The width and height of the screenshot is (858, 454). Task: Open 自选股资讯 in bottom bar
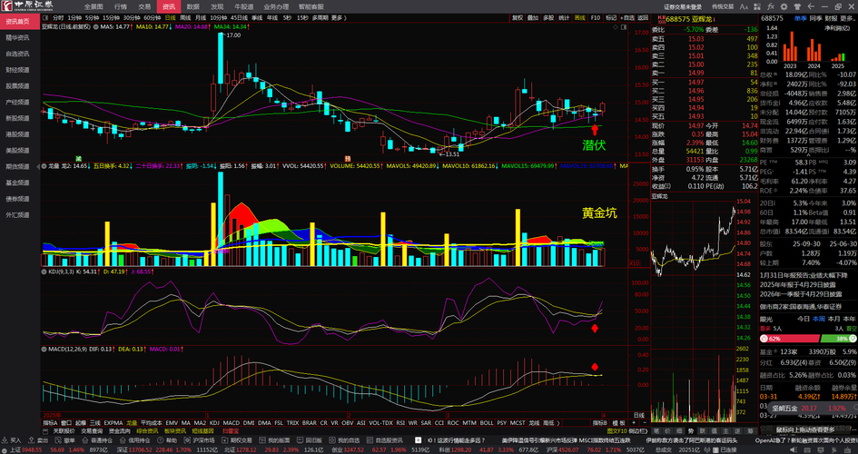[x=386, y=439]
